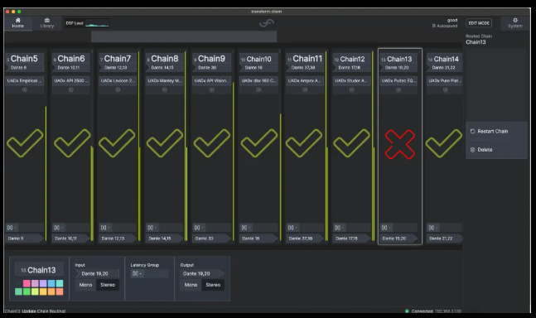The height and width of the screenshot is (318, 536).
Task: Click Output field Dante 19,20
Action: (202, 273)
